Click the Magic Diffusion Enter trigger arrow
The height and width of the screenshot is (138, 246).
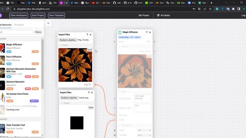115,42
